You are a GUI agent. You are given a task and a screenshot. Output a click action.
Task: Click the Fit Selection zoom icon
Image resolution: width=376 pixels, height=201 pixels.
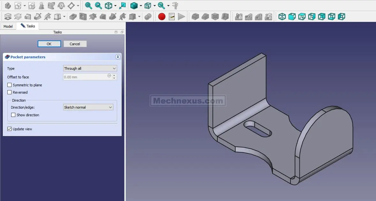[99, 5]
